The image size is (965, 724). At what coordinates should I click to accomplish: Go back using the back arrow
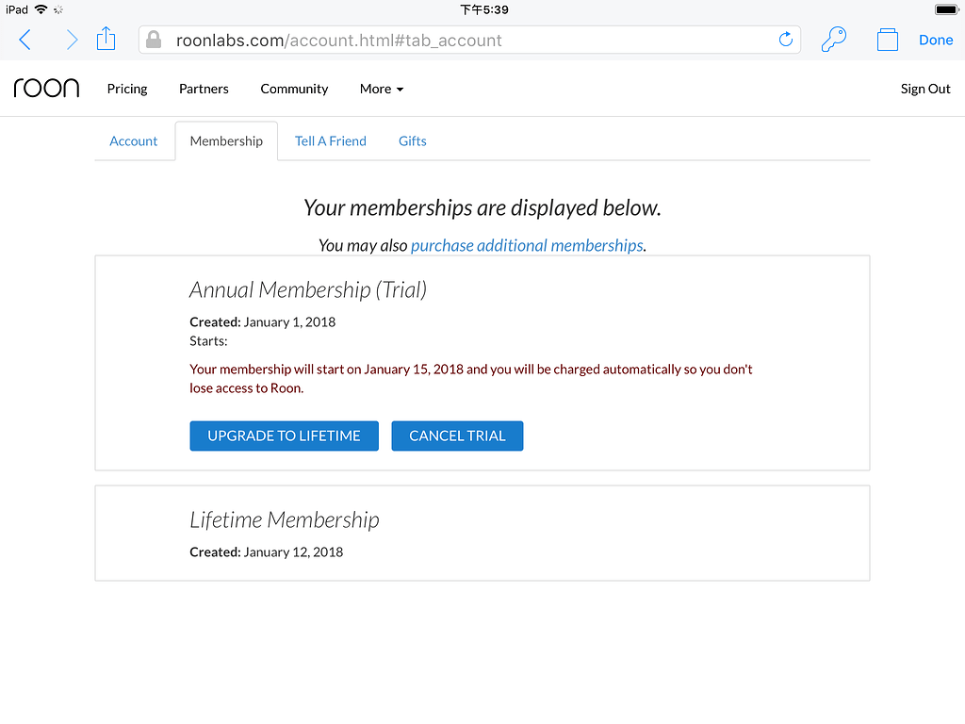[x=25, y=39]
